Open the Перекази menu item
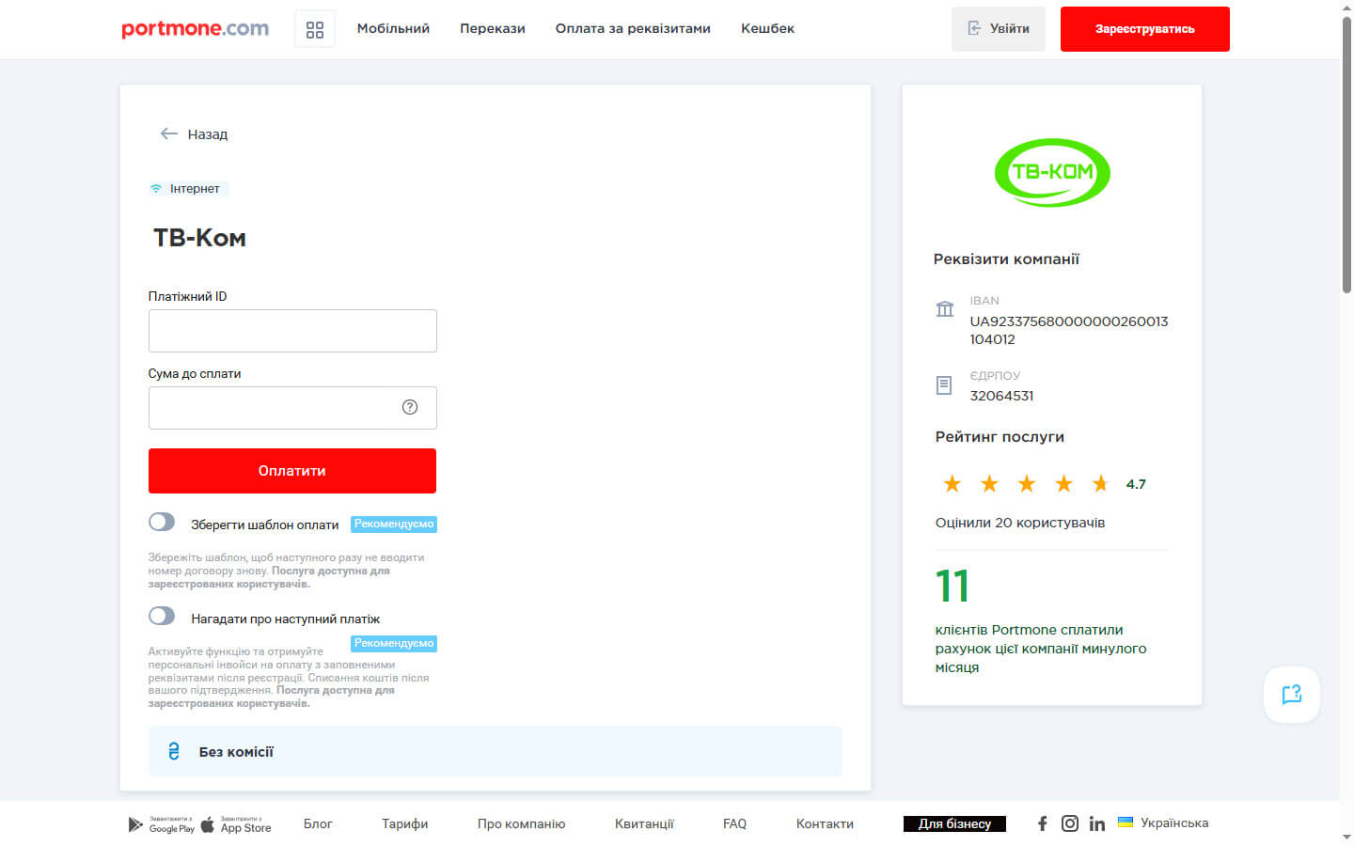This screenshot has width=1354, height=846. (493, 29)
